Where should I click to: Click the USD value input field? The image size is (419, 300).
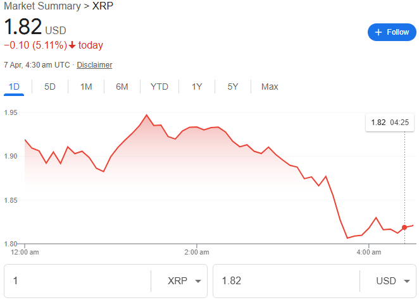[285, 281]
